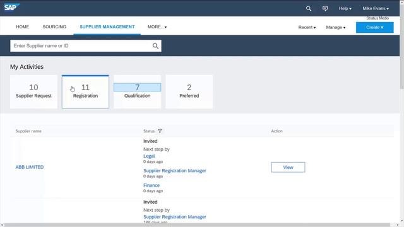Screen dimensions: 404x227
Task: Click the Status column header
Action: 149,131
